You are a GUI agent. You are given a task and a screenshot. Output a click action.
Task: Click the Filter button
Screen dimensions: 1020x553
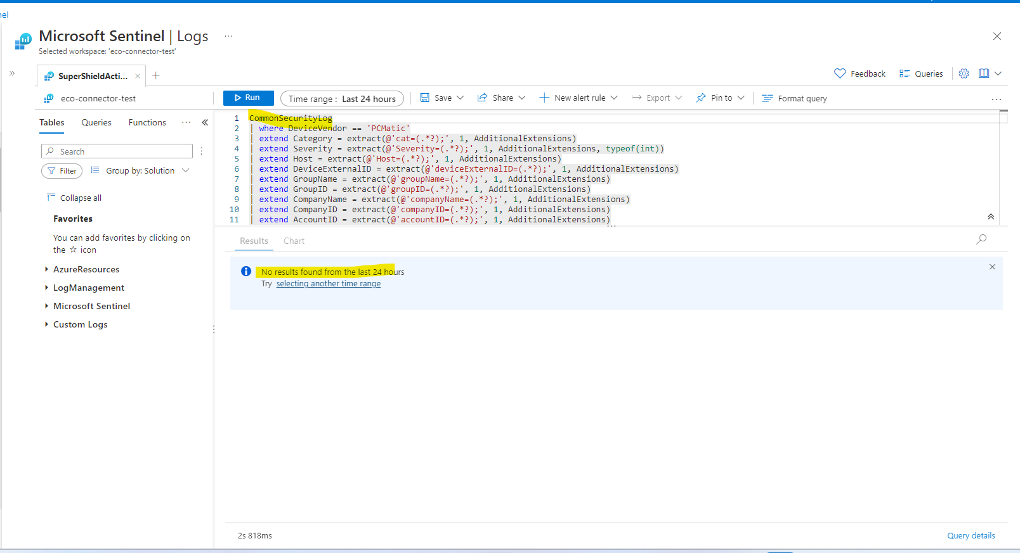click(x=62, y=171)
